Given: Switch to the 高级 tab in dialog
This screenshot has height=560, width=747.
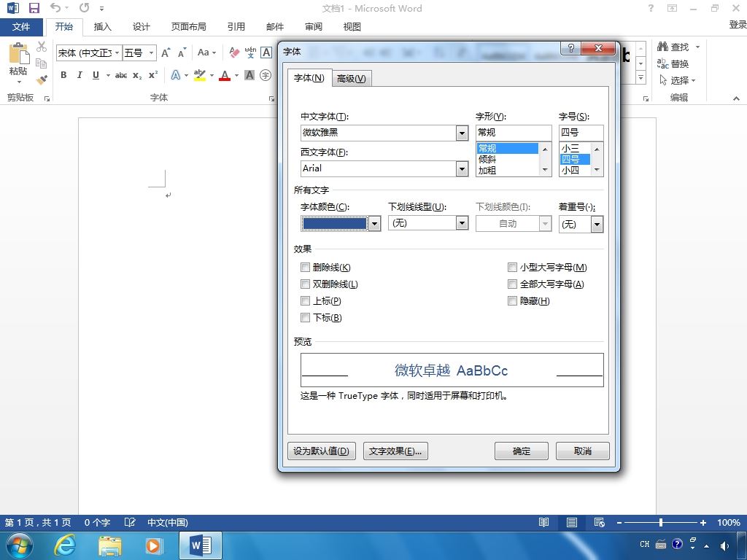Looking at the screenshot, I should point(352,79).
